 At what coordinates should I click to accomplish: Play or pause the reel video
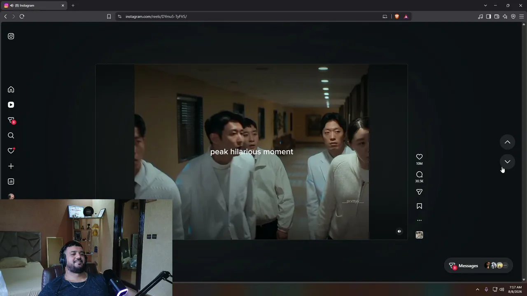(252, 152)
